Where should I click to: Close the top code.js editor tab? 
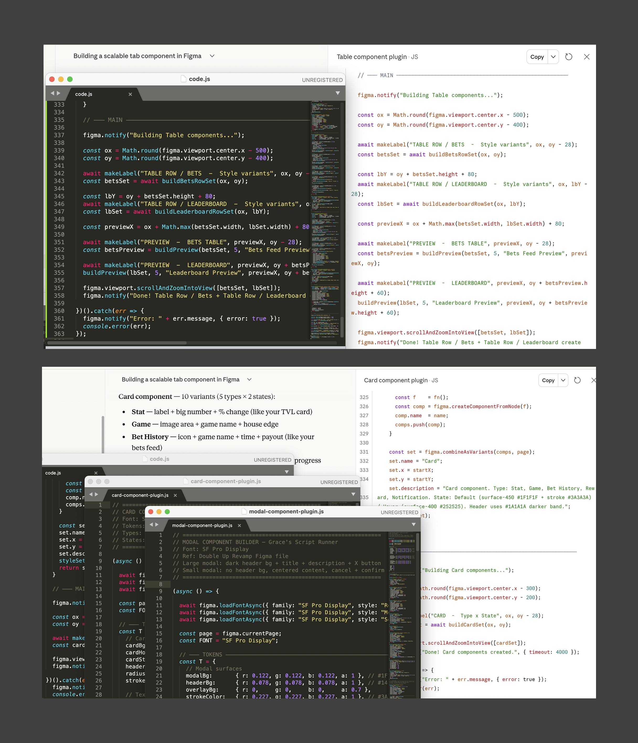click(130, 94)
